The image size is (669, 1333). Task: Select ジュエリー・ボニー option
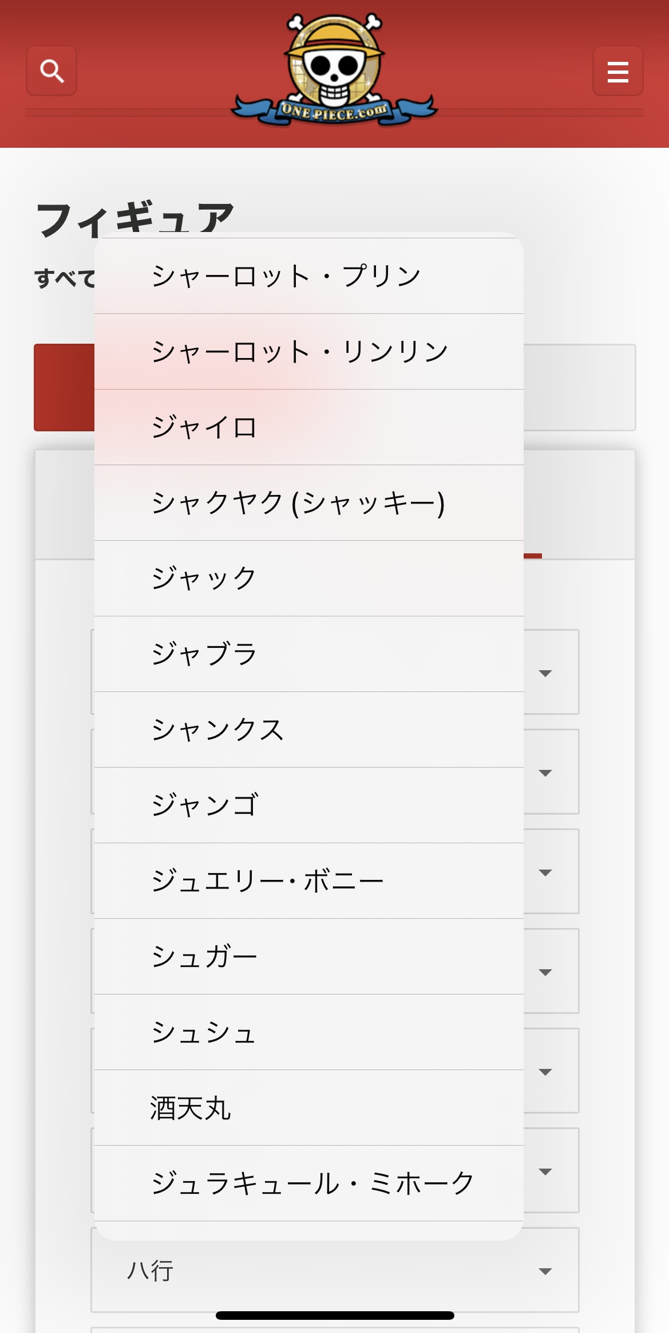(309, 881)
